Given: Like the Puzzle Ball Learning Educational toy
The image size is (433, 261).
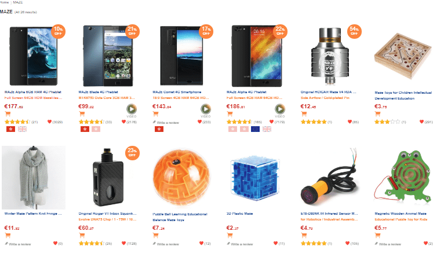Looking at the screenshot, I should pos(202,243).
